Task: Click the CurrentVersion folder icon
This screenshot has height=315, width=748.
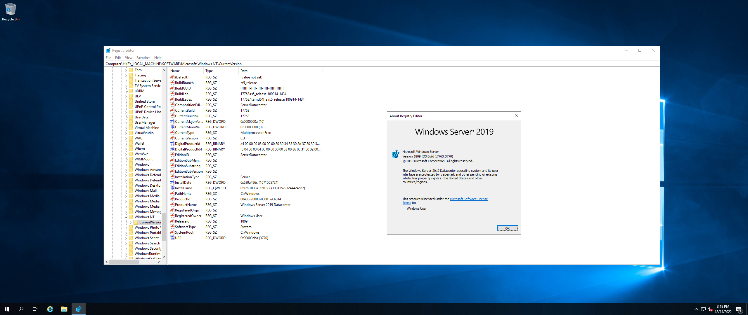Action: pyautogui.click(x=136, y=222)
